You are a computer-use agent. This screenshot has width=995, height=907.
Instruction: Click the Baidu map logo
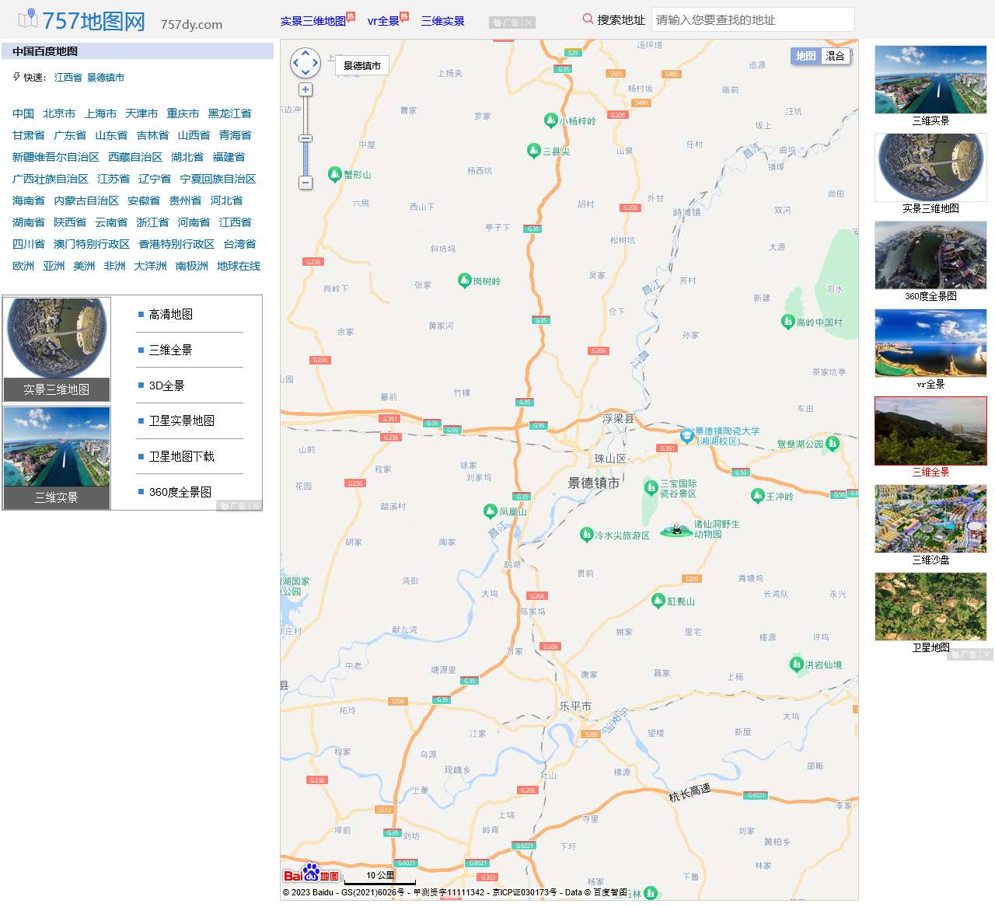pyautogui.click(x=311, y=874)
